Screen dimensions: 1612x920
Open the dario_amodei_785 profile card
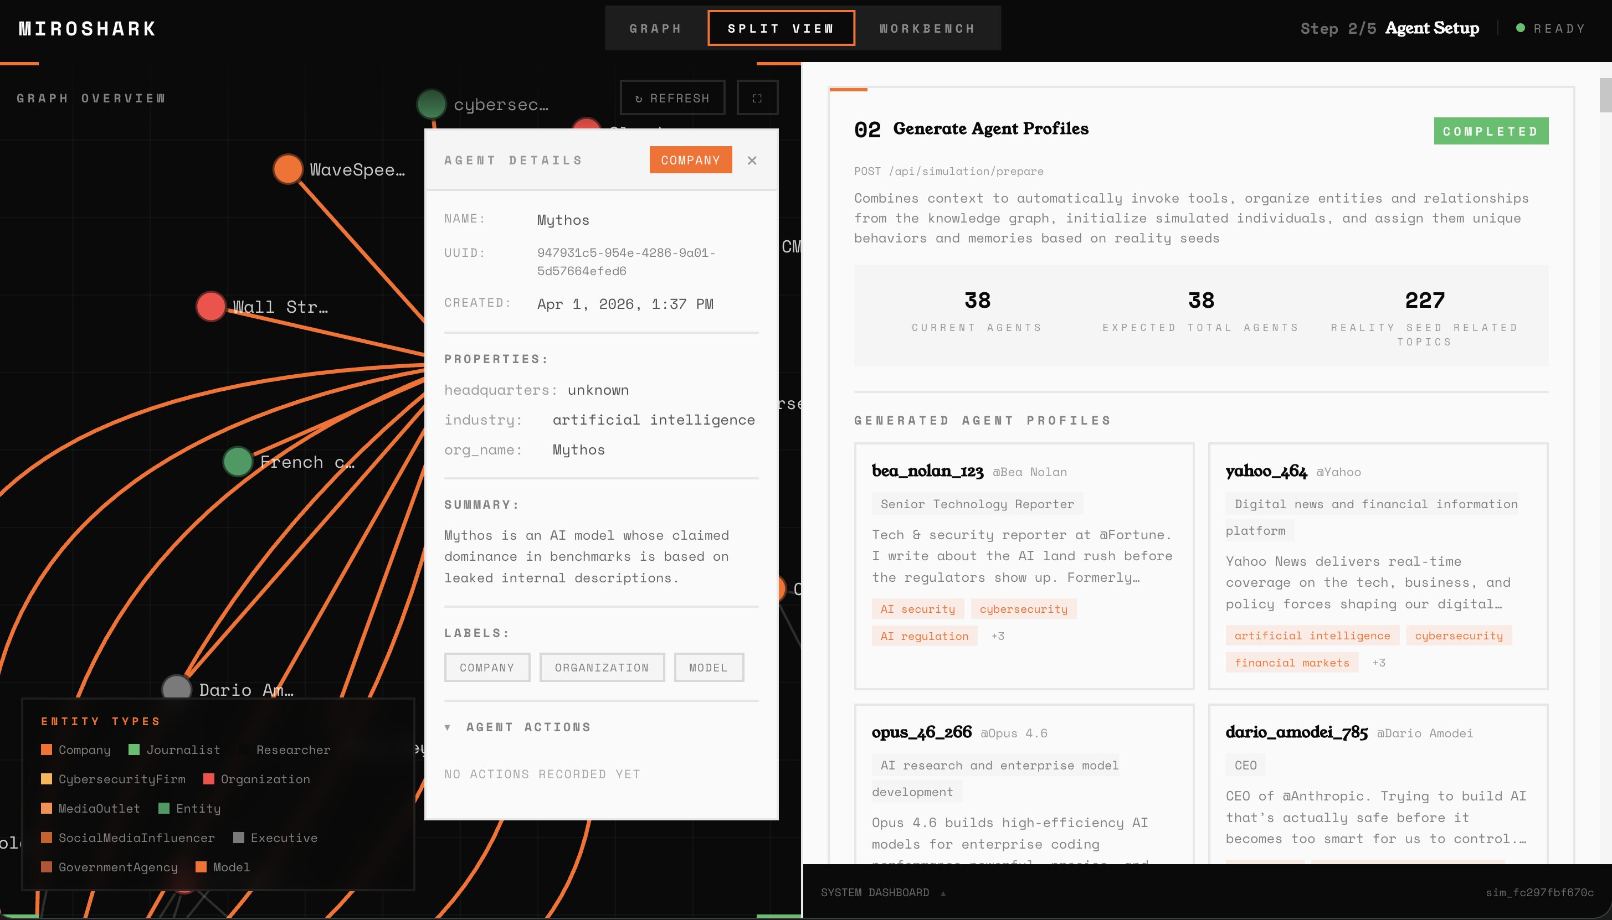[1378, 783]
